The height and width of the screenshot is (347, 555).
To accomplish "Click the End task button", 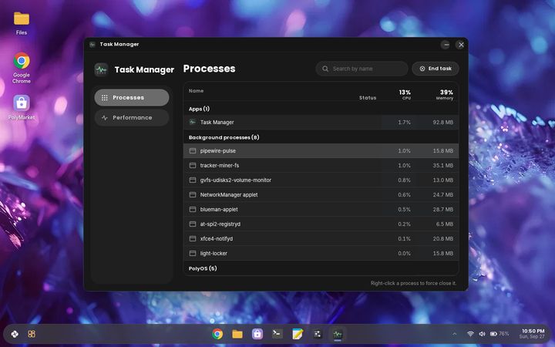I will [436, 69].
